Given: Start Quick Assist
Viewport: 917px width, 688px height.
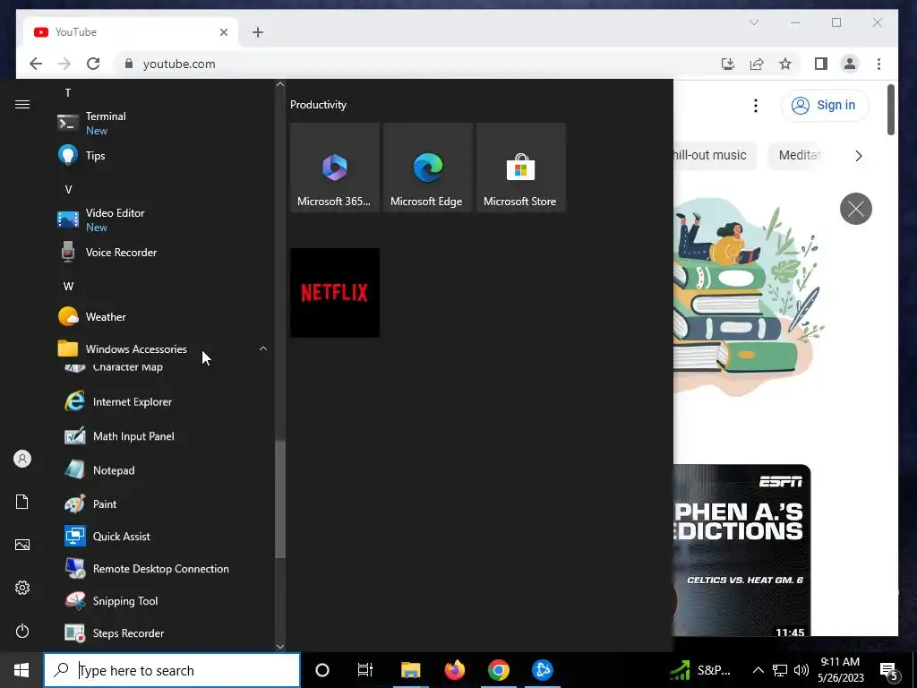Looking at the screenshot, I should click(x=164, y=537).
